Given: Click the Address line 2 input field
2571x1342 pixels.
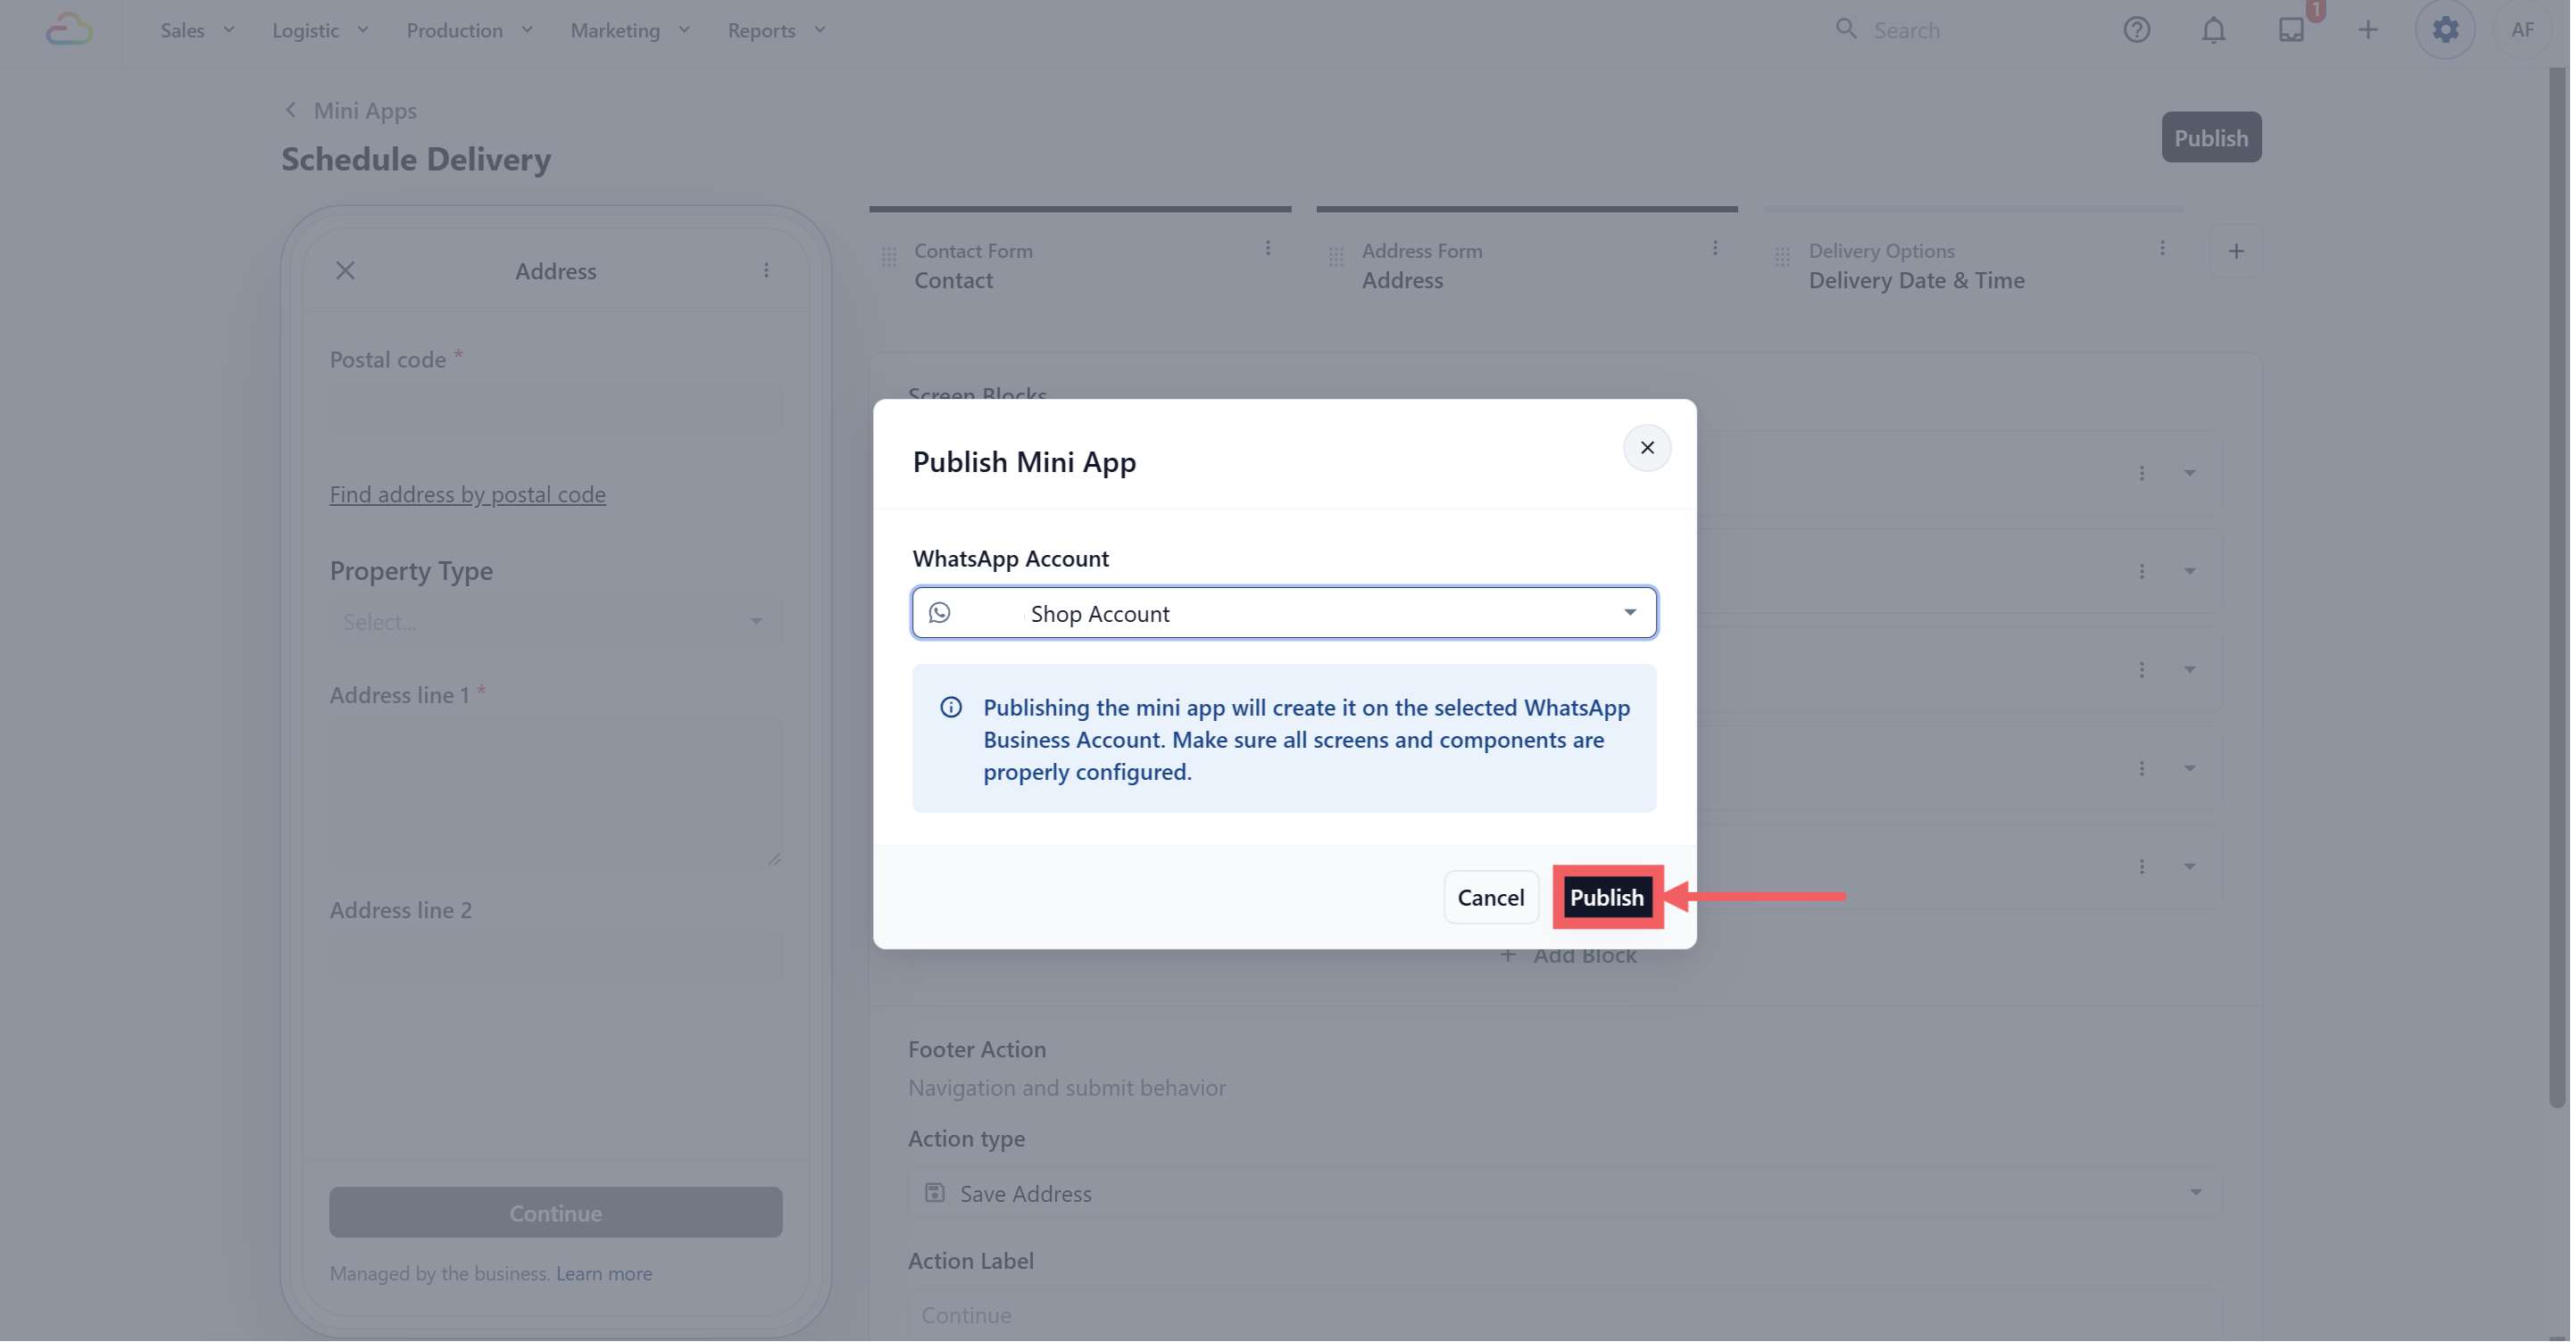Looking at the screenshot, I should tap(556, 957).
